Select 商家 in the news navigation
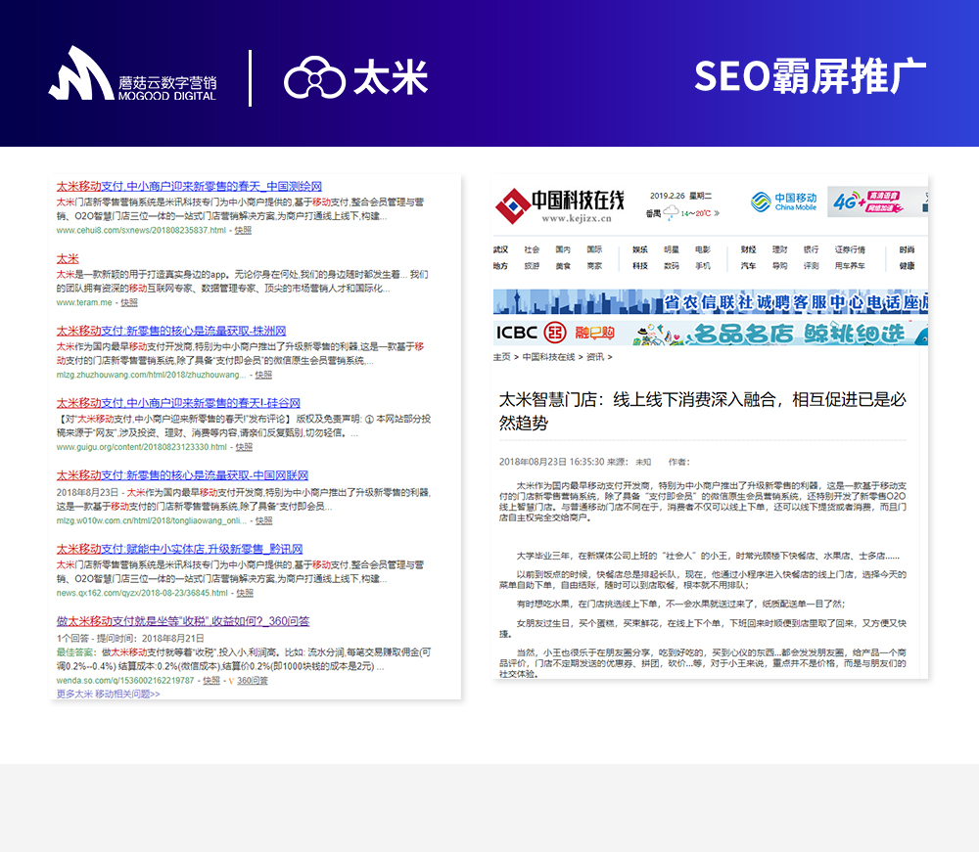 pyautogui.click(x=594, y=266)
